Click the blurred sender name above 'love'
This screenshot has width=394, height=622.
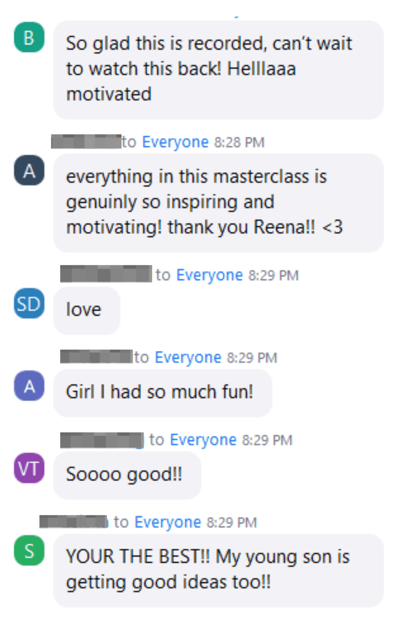(x=106, y=274)
